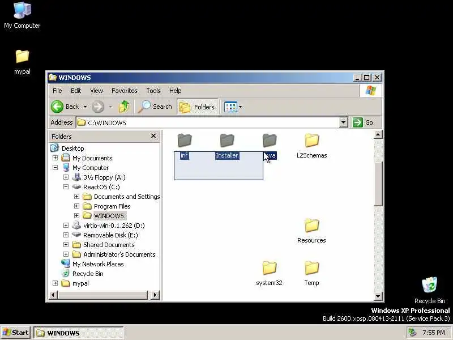Click the taskbar clock 7:55 PM
453x340 pixels.
434,333
